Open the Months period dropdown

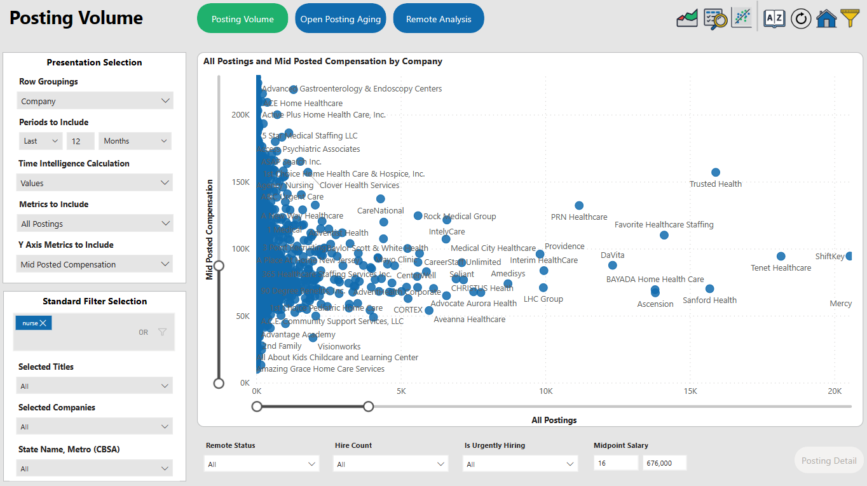135,140
